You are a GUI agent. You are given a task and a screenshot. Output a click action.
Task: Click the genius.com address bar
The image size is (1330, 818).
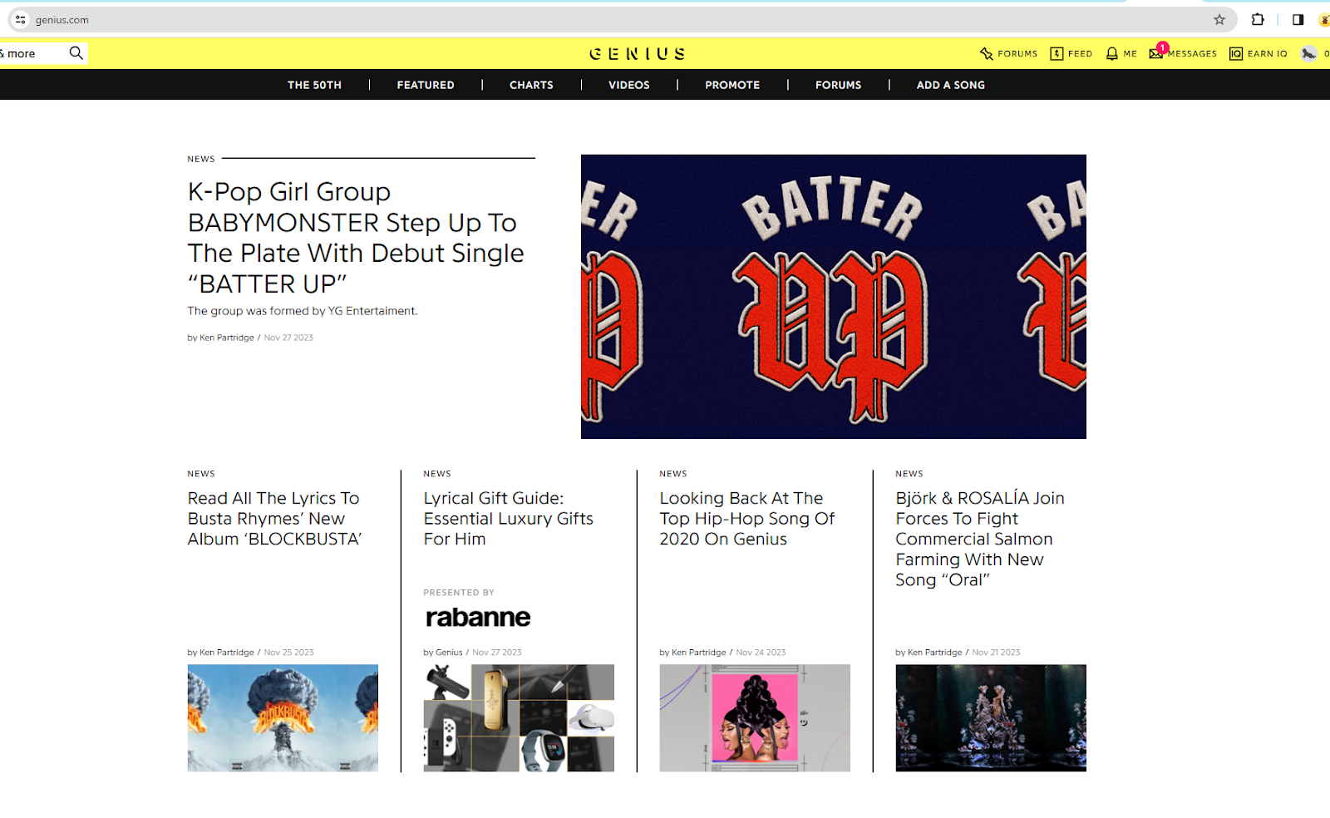623,20
